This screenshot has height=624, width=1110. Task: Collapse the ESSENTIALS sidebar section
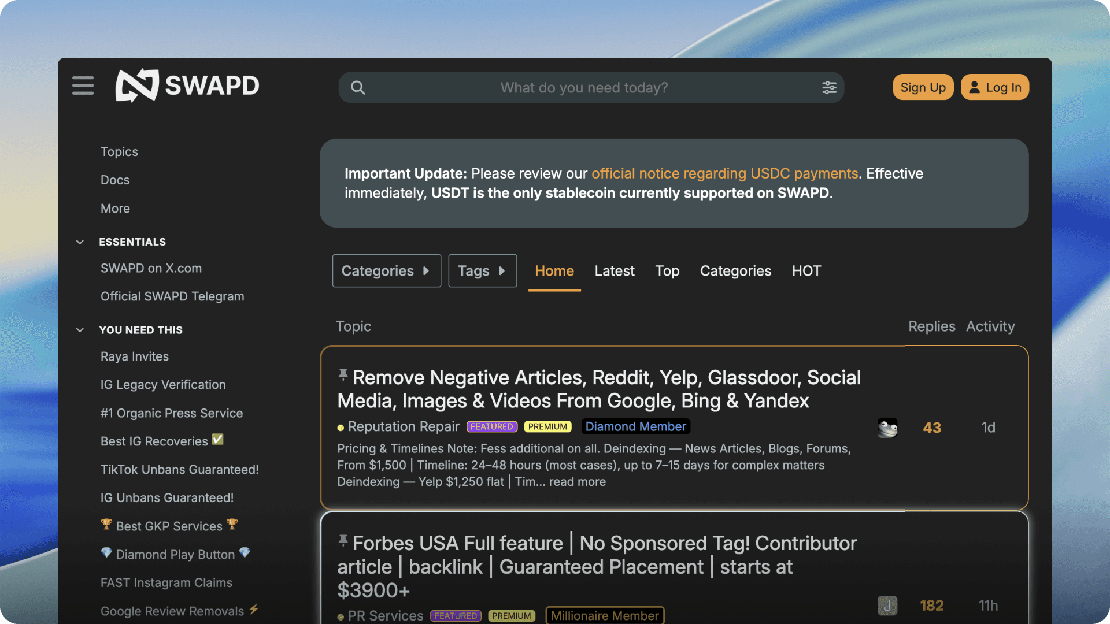click(x=80, y=242)
